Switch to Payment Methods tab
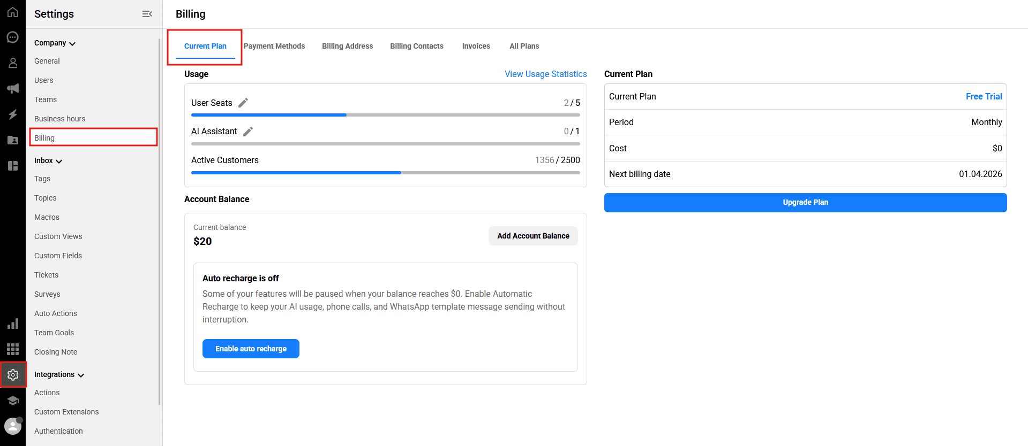 (x=274, y=46)
